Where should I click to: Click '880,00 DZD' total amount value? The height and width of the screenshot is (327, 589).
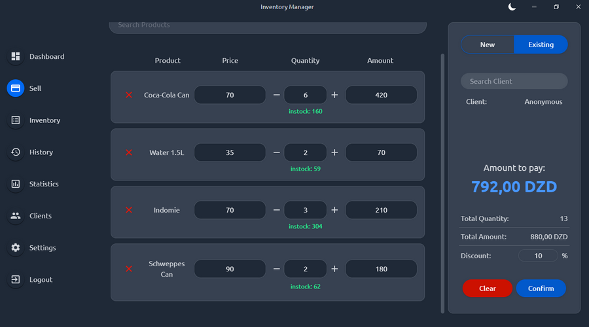pyautogui.click(x=549, y=237)
